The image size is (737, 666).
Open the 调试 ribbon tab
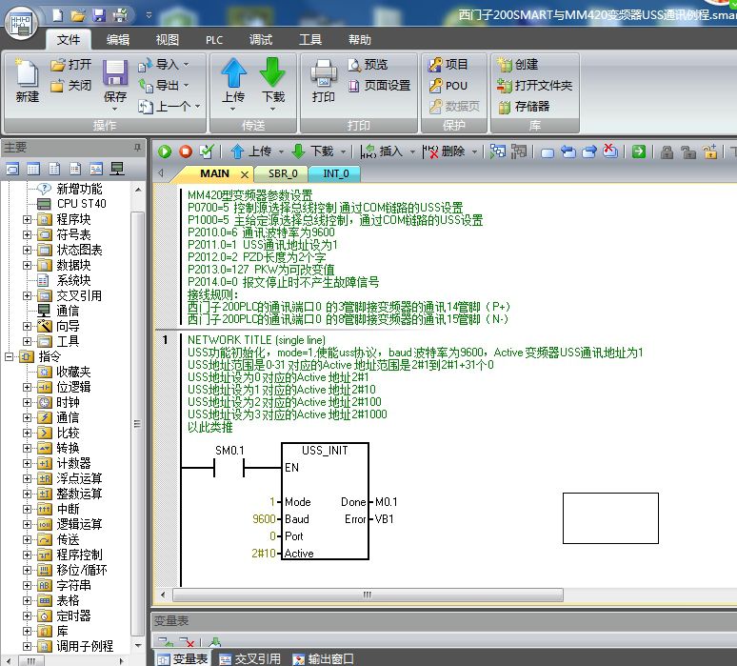[x=261, y=40]
